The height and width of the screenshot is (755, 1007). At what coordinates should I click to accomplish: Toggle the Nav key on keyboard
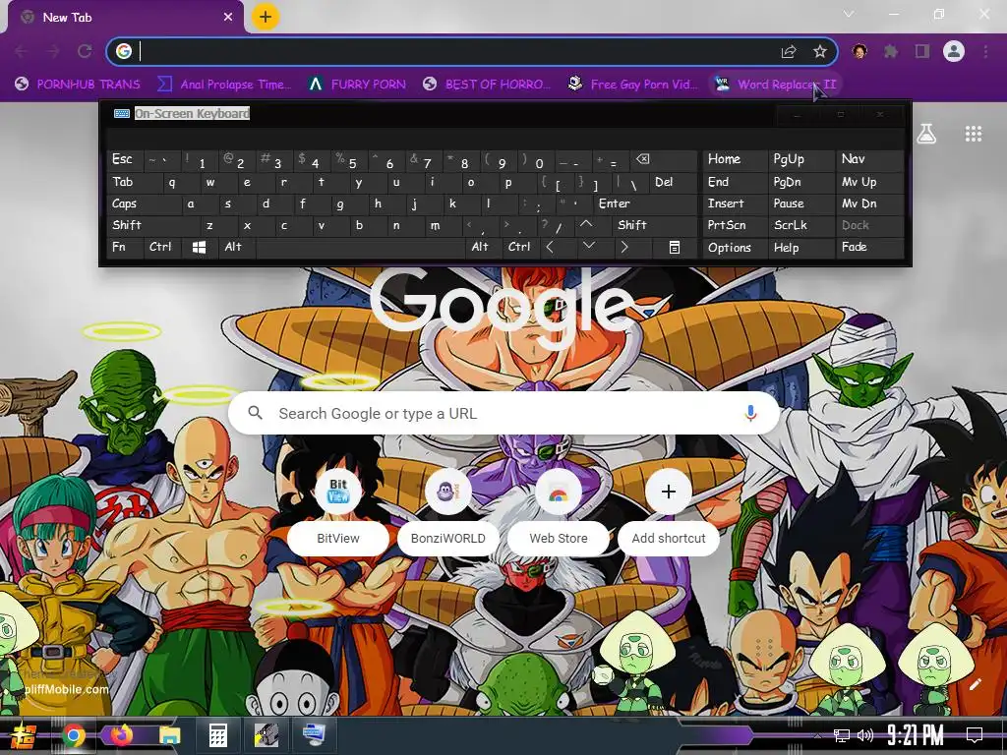pos(869,159)
